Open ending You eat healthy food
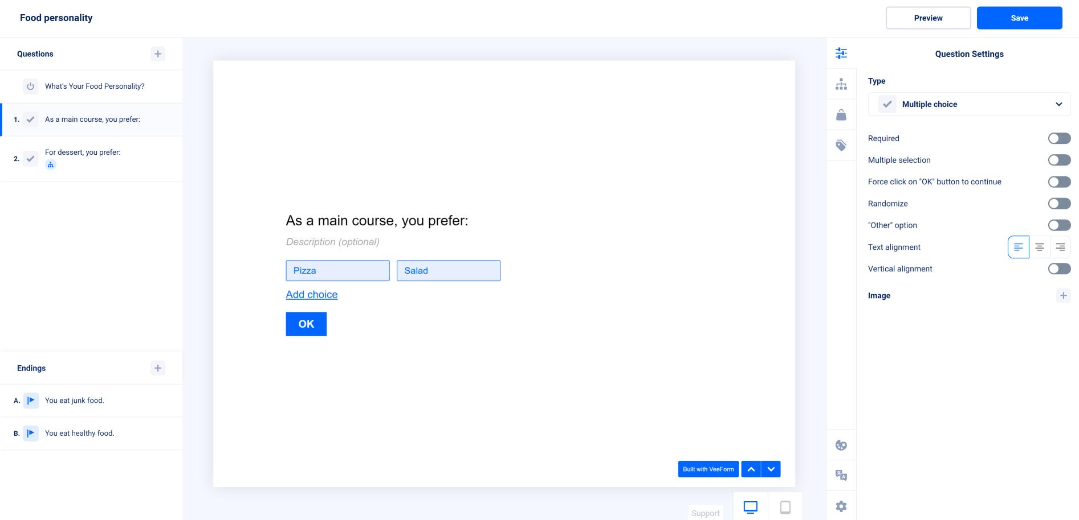 point(92,433)
